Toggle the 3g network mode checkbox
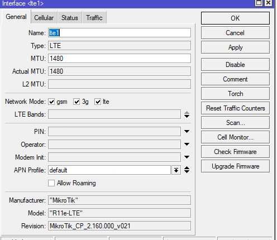This screenshot has width=277, height=240. 77,102
